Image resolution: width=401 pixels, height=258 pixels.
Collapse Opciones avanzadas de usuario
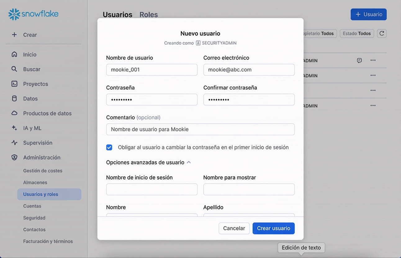pyautogui.click(x=148, y=162)
